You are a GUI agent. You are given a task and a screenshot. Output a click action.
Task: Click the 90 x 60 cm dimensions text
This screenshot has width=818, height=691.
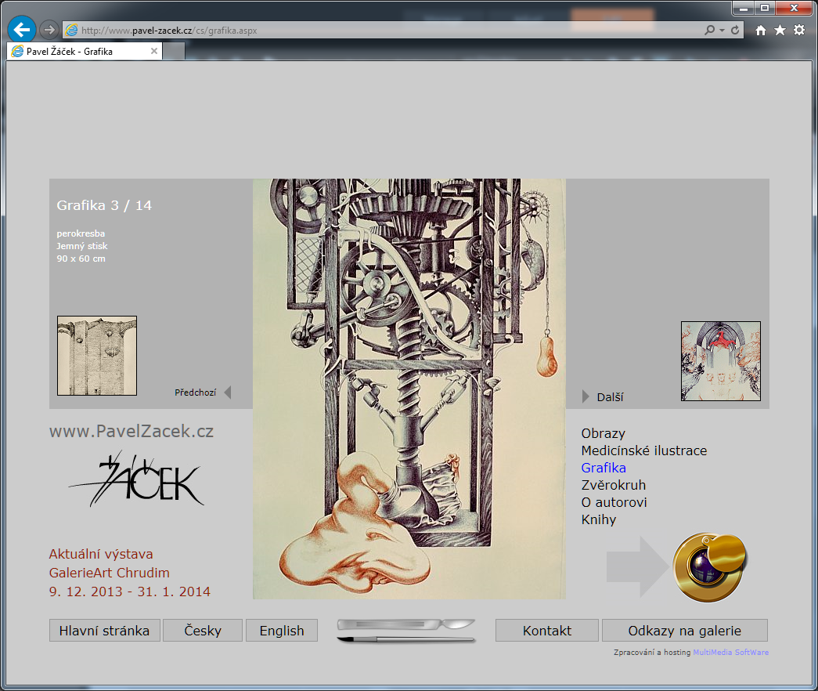(x=81, y=259)
